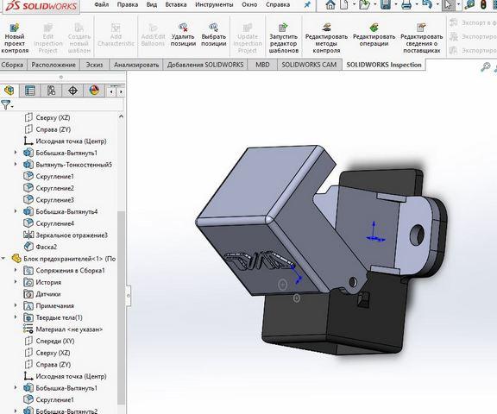Click Удалить позиции in the ribbon

click(x=183, y=34)
